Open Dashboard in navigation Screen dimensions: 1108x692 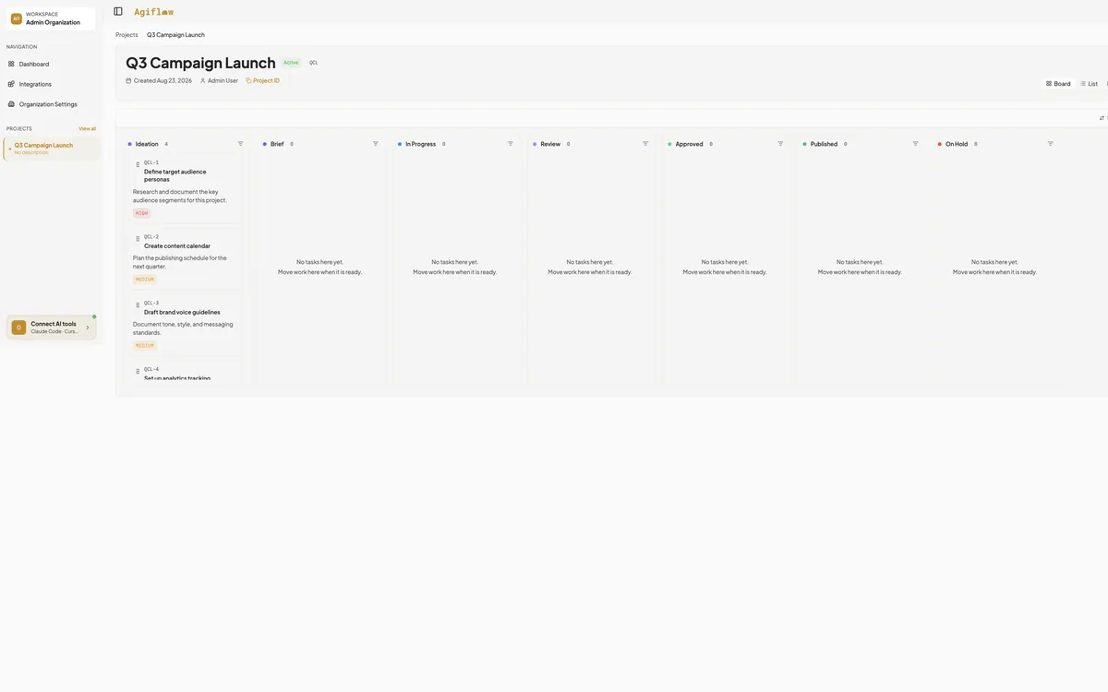(52, 64)
